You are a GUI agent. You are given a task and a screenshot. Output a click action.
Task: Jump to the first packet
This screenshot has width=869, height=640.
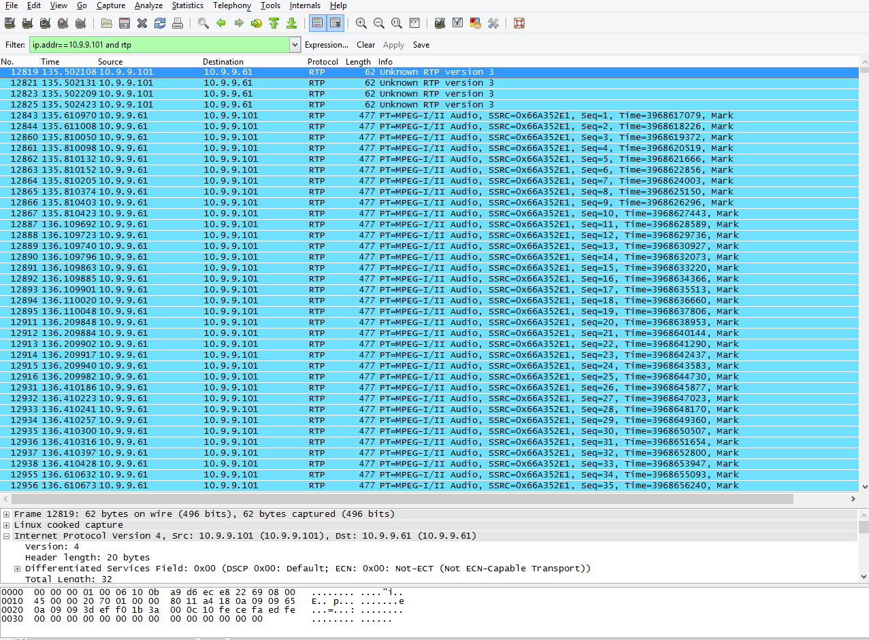point(274,23)
